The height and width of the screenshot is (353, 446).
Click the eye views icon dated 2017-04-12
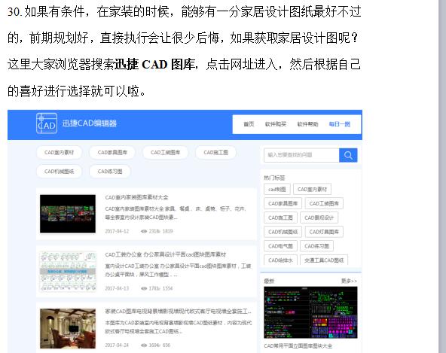coord(144,231)
